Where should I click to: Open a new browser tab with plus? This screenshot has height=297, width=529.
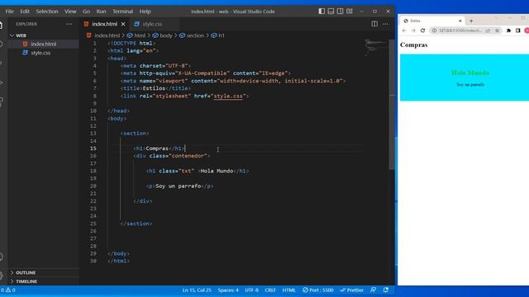click(x=471, y=21)
